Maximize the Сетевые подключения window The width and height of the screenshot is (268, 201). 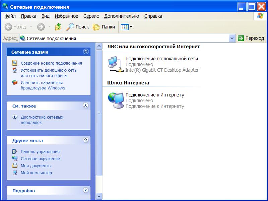click(252, 7)
